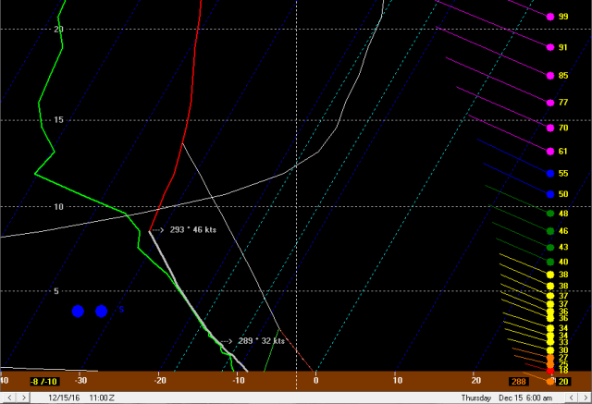Viewport: 592px width, 404px height.
Task: Click the 293° 46 kts wind annotation
Action: 193,229
